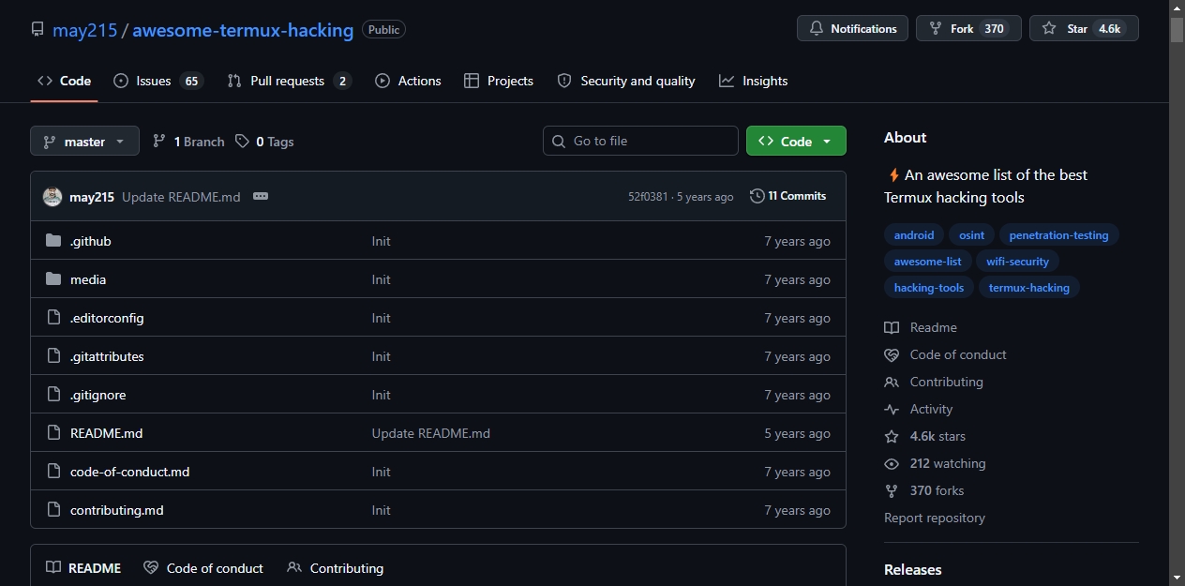Click the .gitignore file icon
Viewport: 1185px width, 586px height.
click(53, 395)
